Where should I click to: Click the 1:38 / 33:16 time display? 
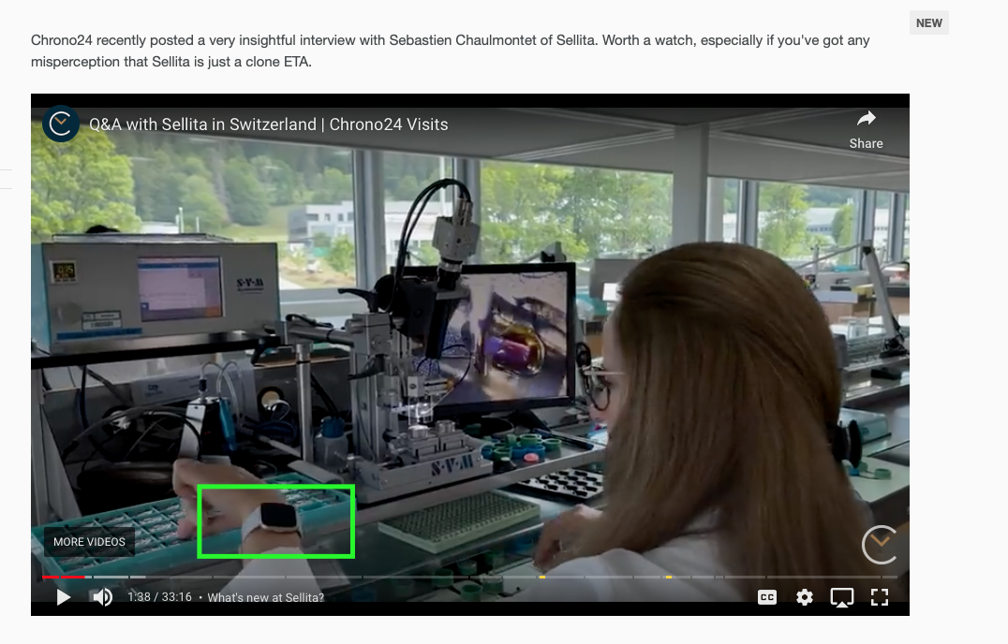pyautogui.click(x=159, y=597)
